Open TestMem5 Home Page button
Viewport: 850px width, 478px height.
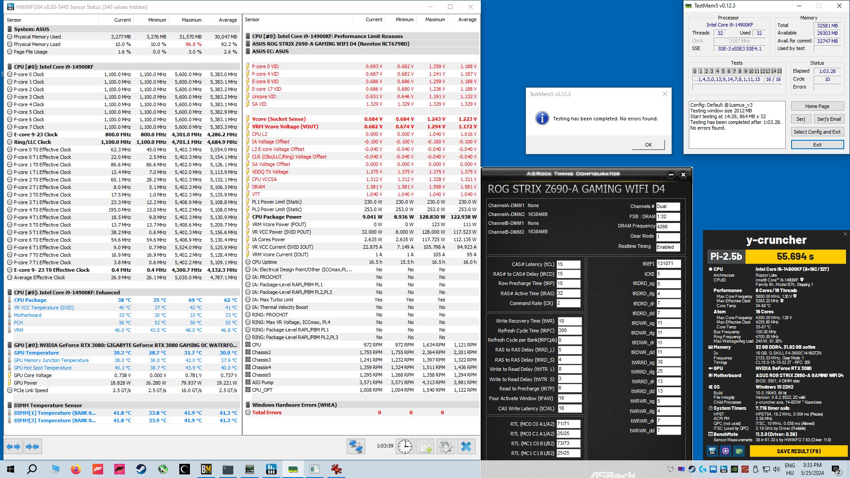817,106
